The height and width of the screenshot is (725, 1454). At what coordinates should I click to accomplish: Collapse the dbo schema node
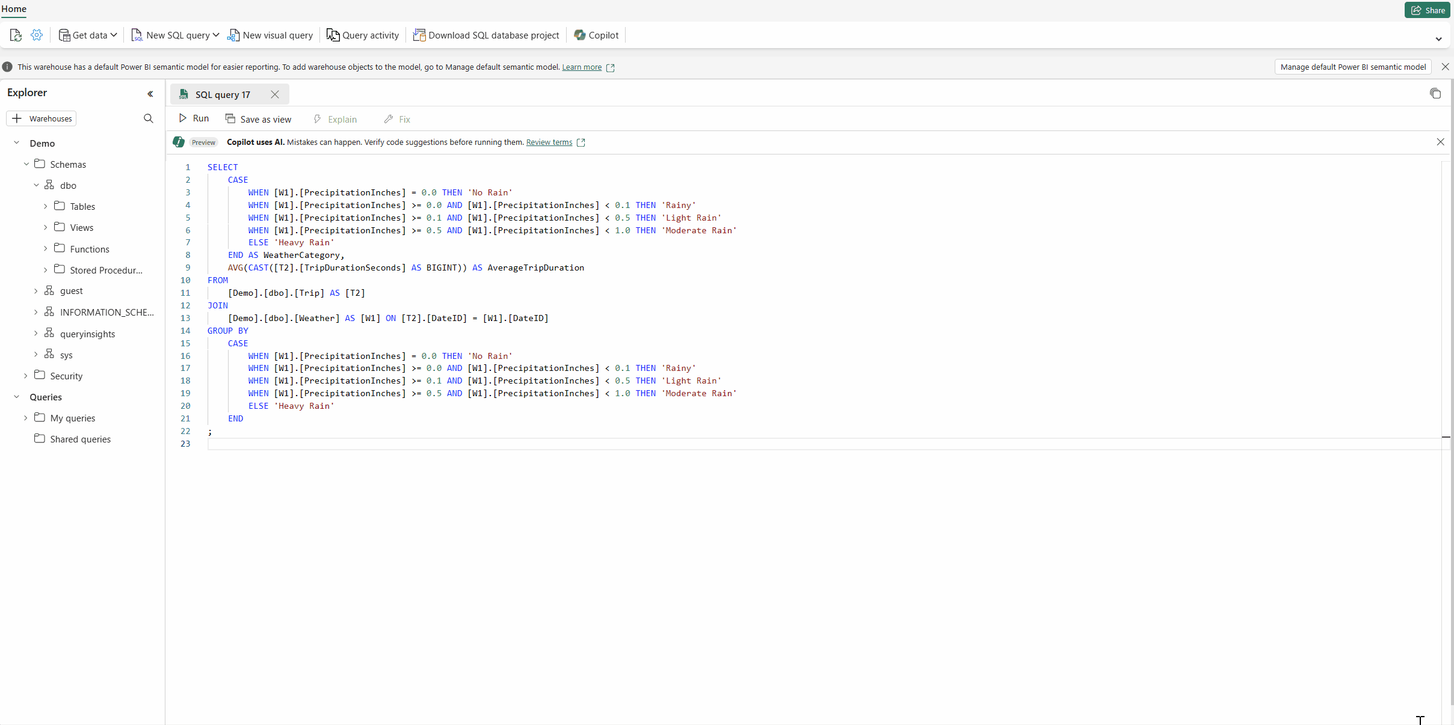point(36,185)
